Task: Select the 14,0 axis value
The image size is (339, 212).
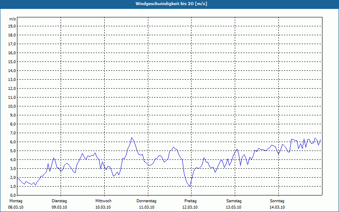Action: [12, 70]
